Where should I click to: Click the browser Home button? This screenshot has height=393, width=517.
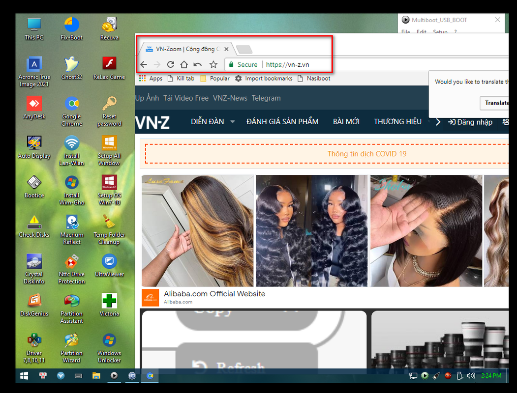184,64
